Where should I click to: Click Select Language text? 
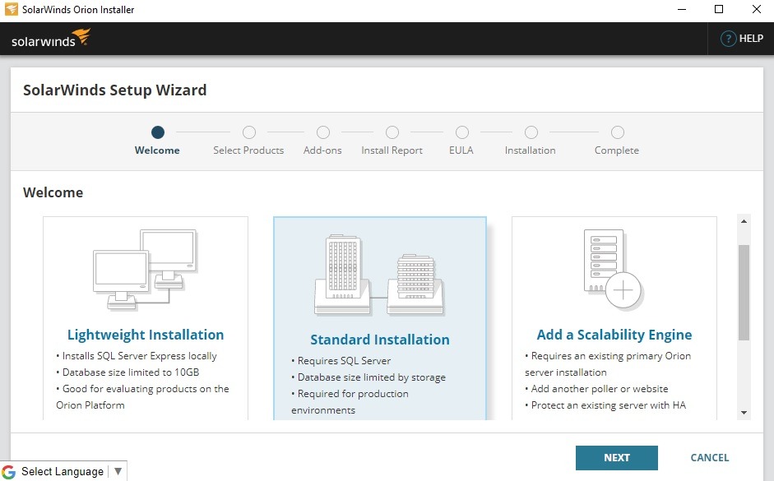pos(63,472)
